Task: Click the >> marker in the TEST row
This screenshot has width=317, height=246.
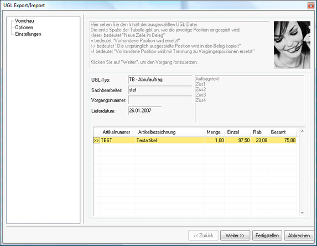Action: pos(96,140)
